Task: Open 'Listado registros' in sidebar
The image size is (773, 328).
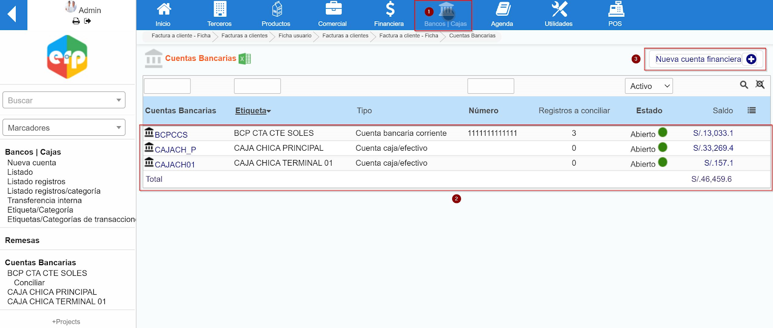Action: (x=36, y=182)
